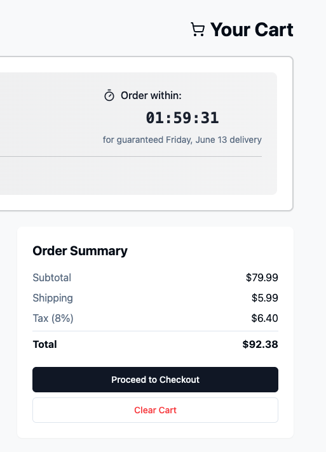This screenshot has width=326, height=452.
Task: Click the divider line below delivery text
Action: [131, 157]
